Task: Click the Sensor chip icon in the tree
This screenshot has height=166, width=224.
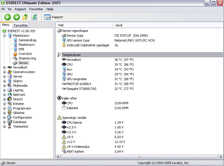Action: point(15,63)
